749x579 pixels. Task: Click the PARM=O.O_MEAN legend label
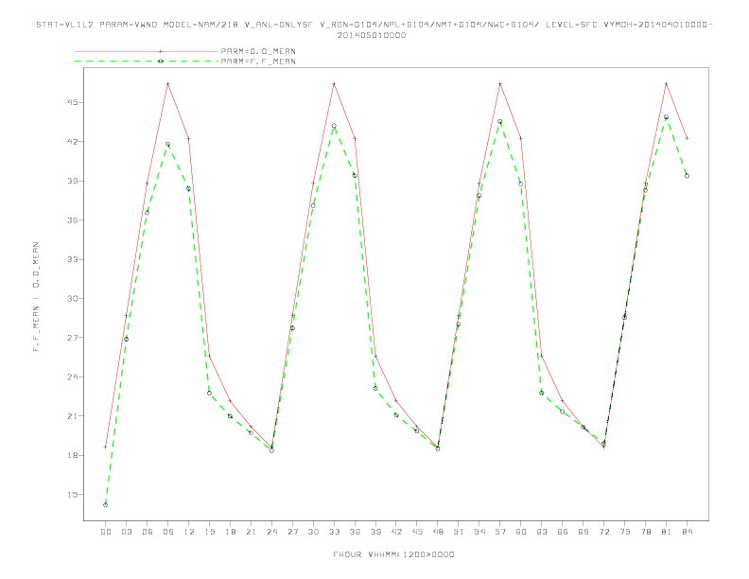[x=258, y=51]
